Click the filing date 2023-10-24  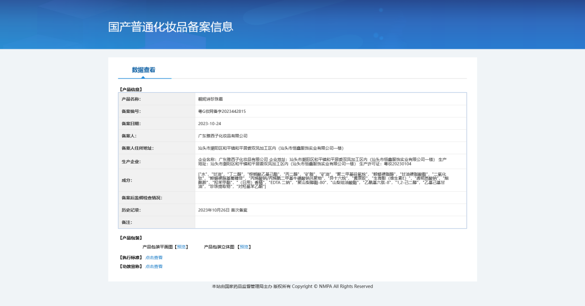[x=210, y=124]
